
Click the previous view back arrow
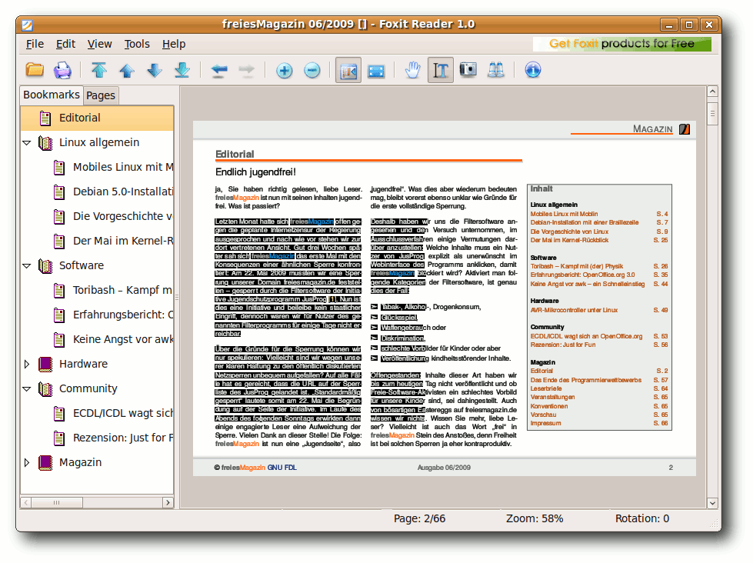pos(219,70)
